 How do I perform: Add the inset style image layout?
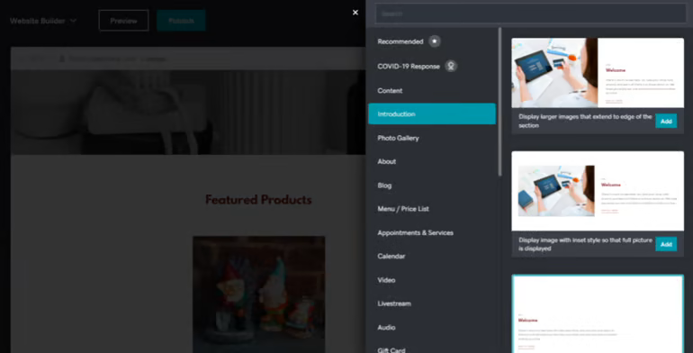click(666, 244)
